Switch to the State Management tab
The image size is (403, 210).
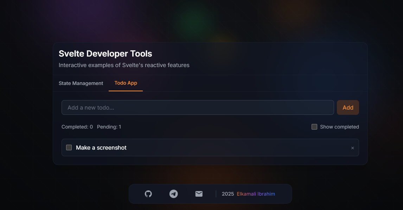[81, 83]
